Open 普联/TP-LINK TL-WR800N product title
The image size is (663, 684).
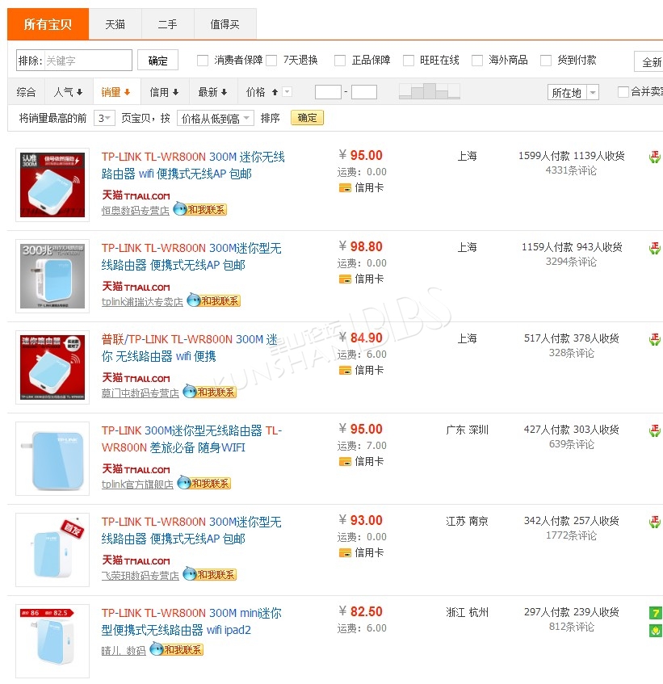[x=190, y=348]
